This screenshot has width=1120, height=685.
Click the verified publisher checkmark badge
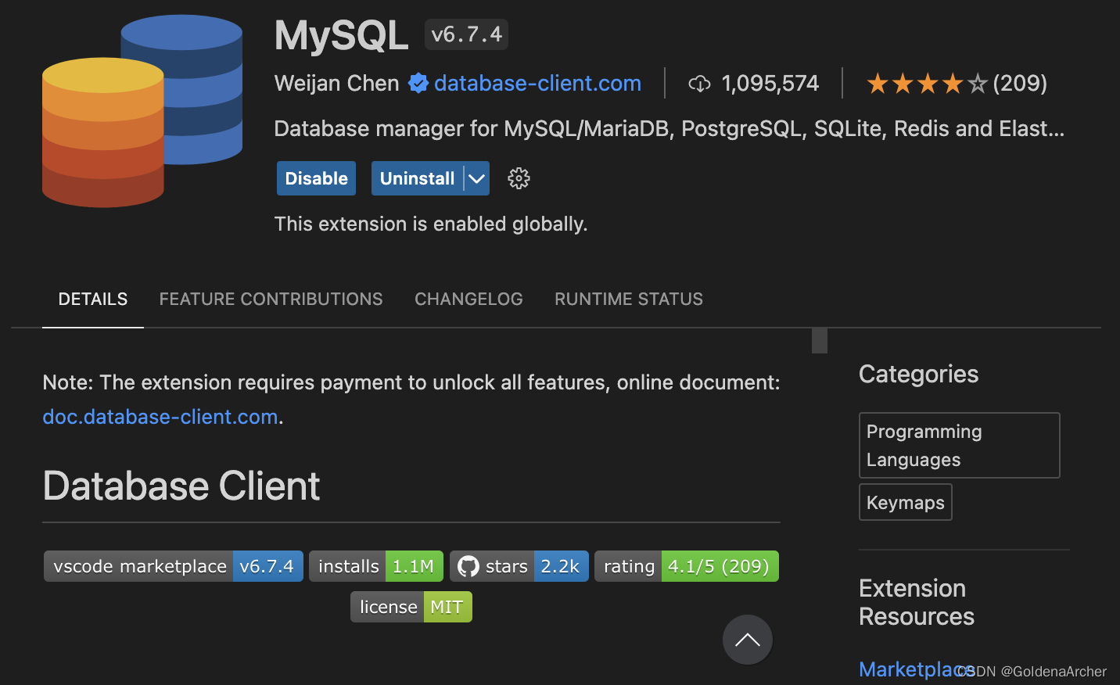point(419,83)
